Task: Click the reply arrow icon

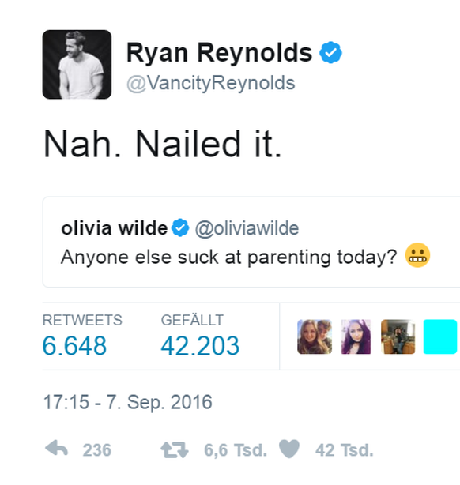Action: tap(56, 448)
